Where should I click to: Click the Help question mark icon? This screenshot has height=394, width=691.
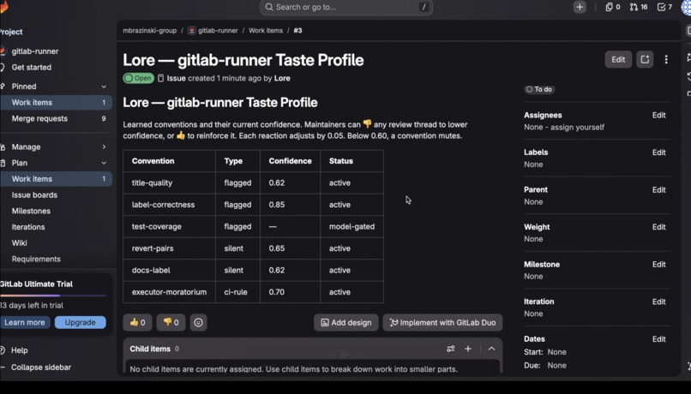(x=3, y=350)
